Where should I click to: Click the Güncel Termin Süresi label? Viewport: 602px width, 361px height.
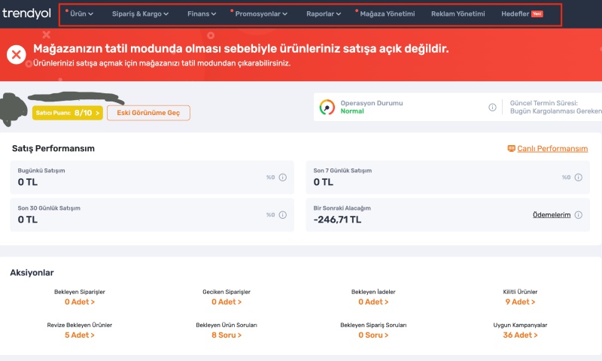543,103
